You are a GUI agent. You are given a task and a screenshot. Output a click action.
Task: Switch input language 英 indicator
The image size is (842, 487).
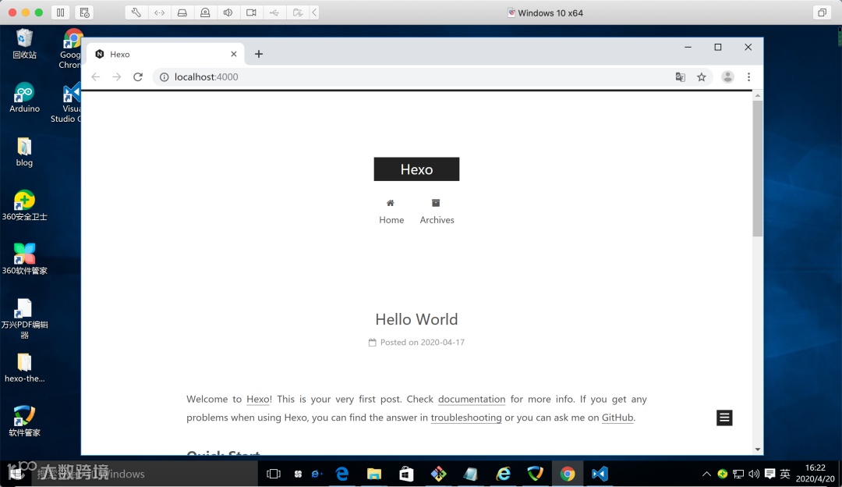tap(785, 474)
